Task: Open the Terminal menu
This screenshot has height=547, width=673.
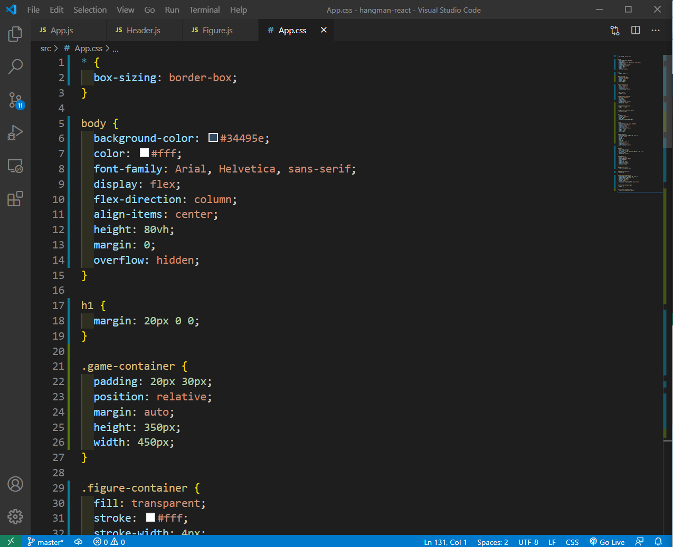Action: coord(204,9)
